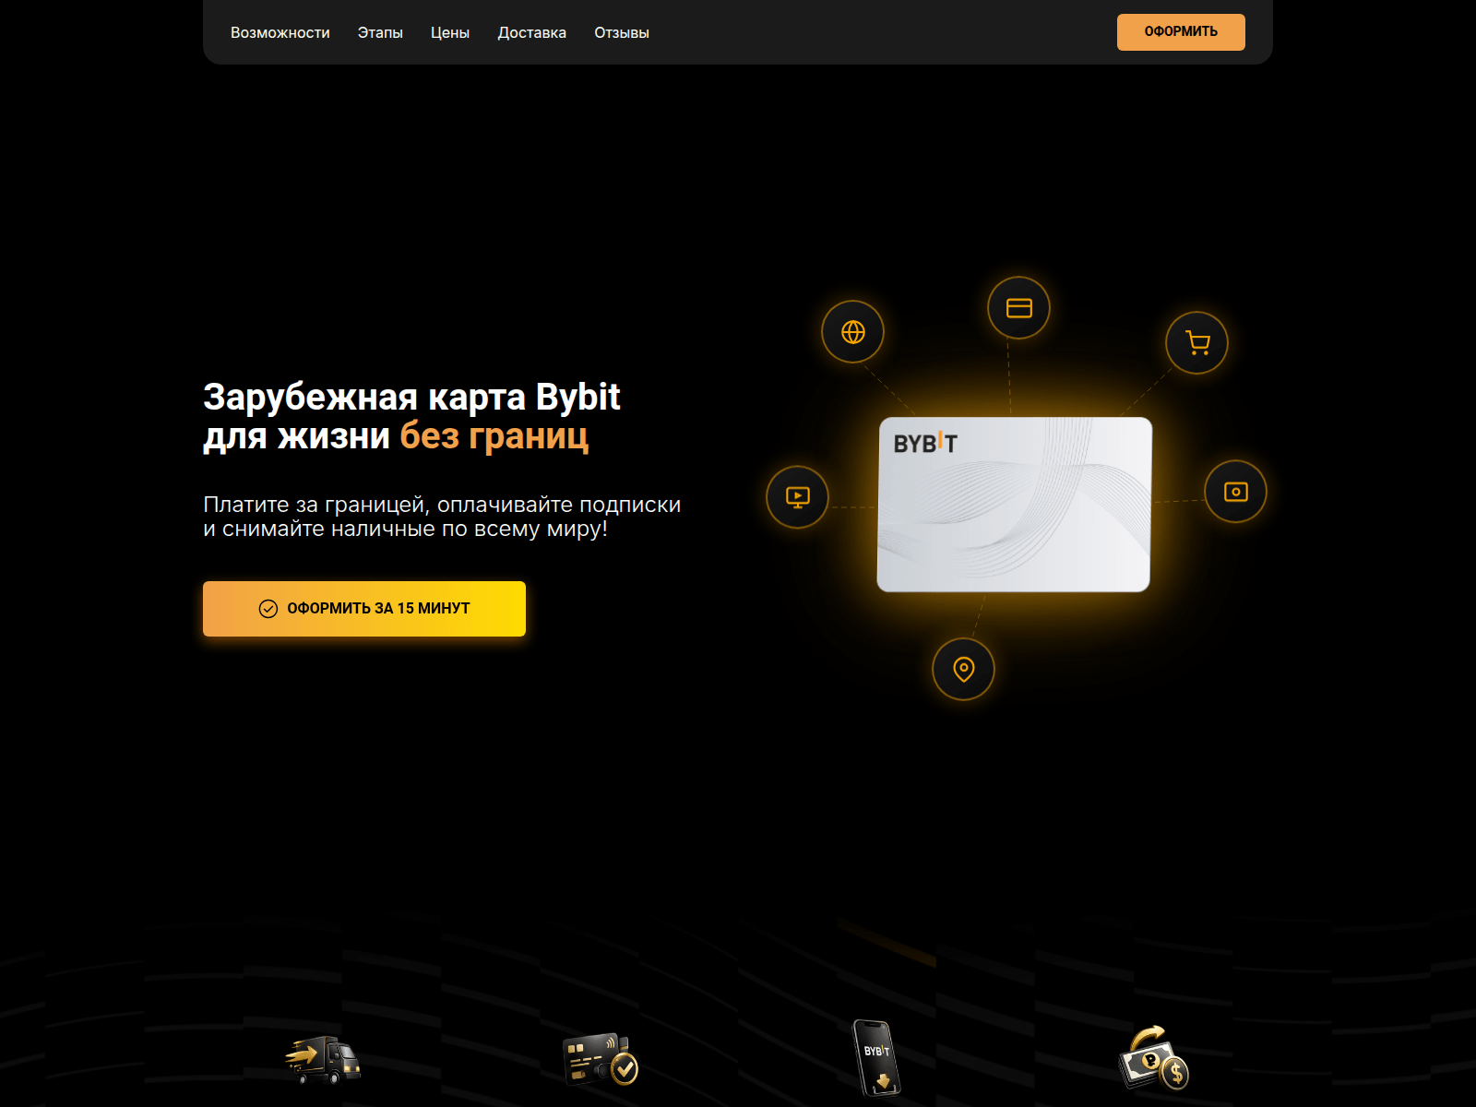Go to the Этапы section
The height and width of the screenshot is (1107, 1476).
[380, 33]
